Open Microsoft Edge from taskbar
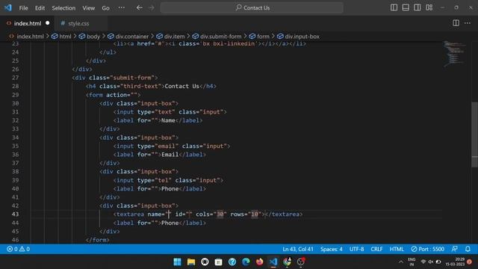 246,262
